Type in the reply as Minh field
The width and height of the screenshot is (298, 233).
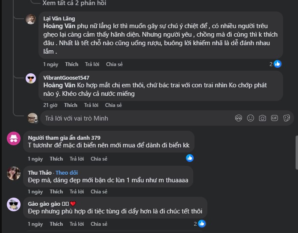coord(137,118)
